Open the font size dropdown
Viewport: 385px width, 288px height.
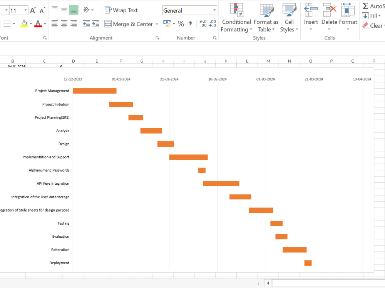point(25,10)
